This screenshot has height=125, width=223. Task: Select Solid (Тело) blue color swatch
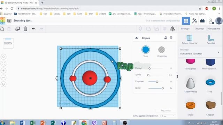pyautogui.click(x=146, y=50)
